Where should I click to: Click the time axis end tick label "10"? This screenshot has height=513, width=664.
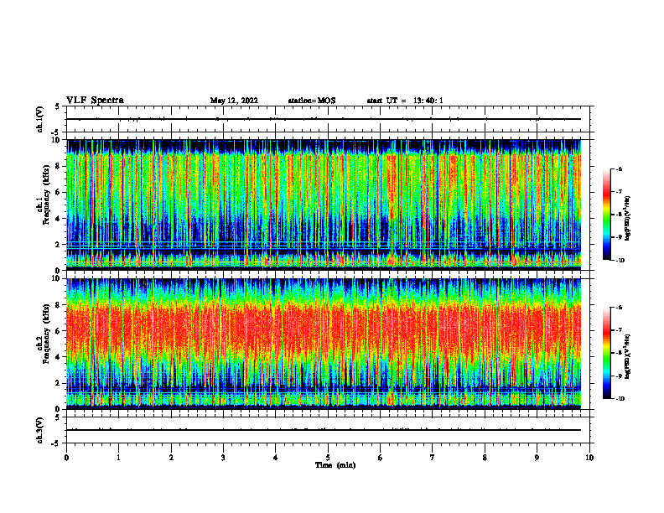point(589,458)
